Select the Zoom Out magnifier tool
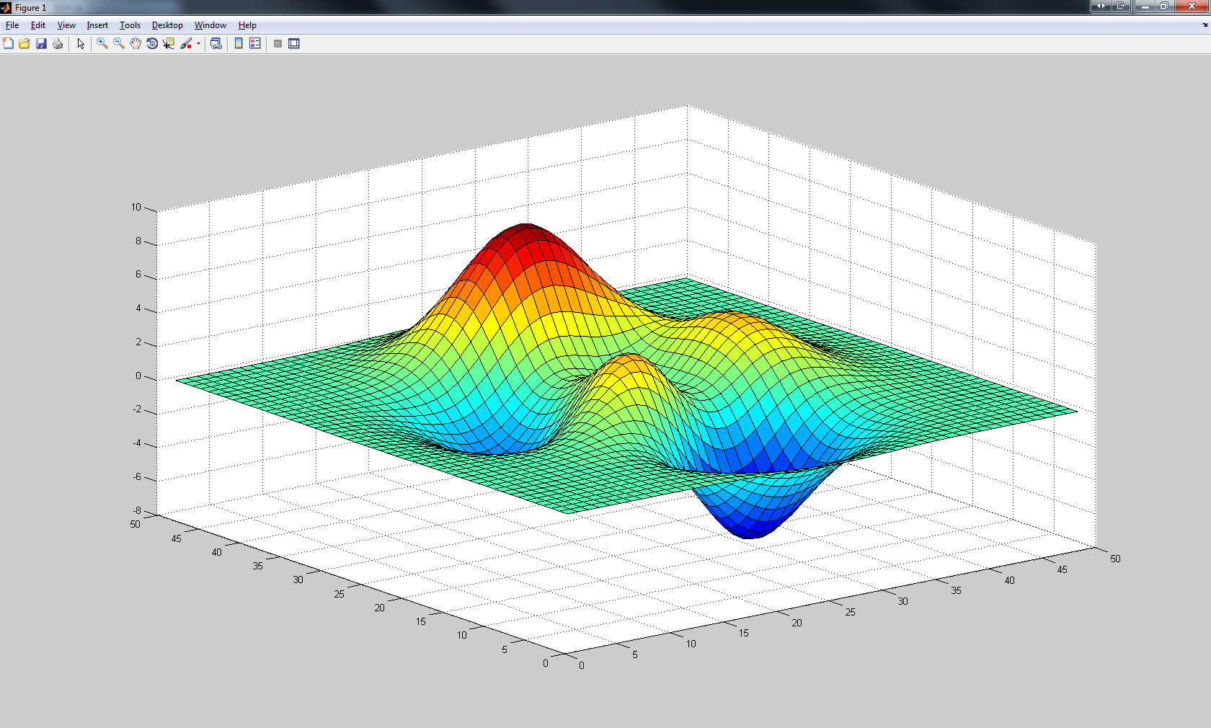Image resolution: width=1211 pixels, height=728 pixels. pos(119,44)
